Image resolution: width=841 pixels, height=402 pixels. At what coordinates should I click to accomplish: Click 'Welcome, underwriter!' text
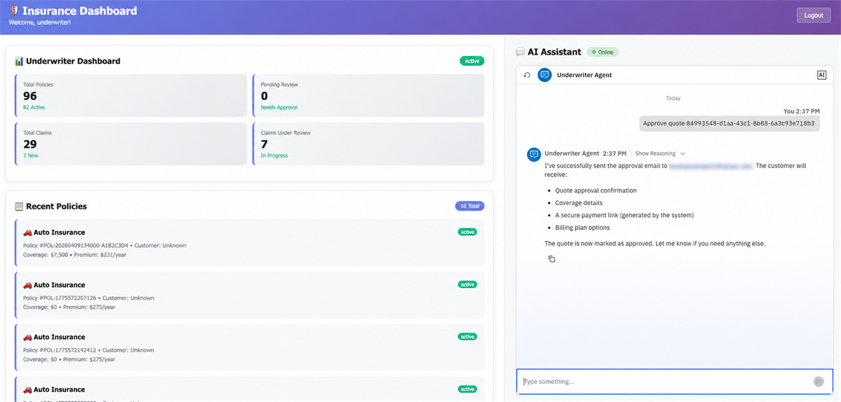(x=40, y=22)
